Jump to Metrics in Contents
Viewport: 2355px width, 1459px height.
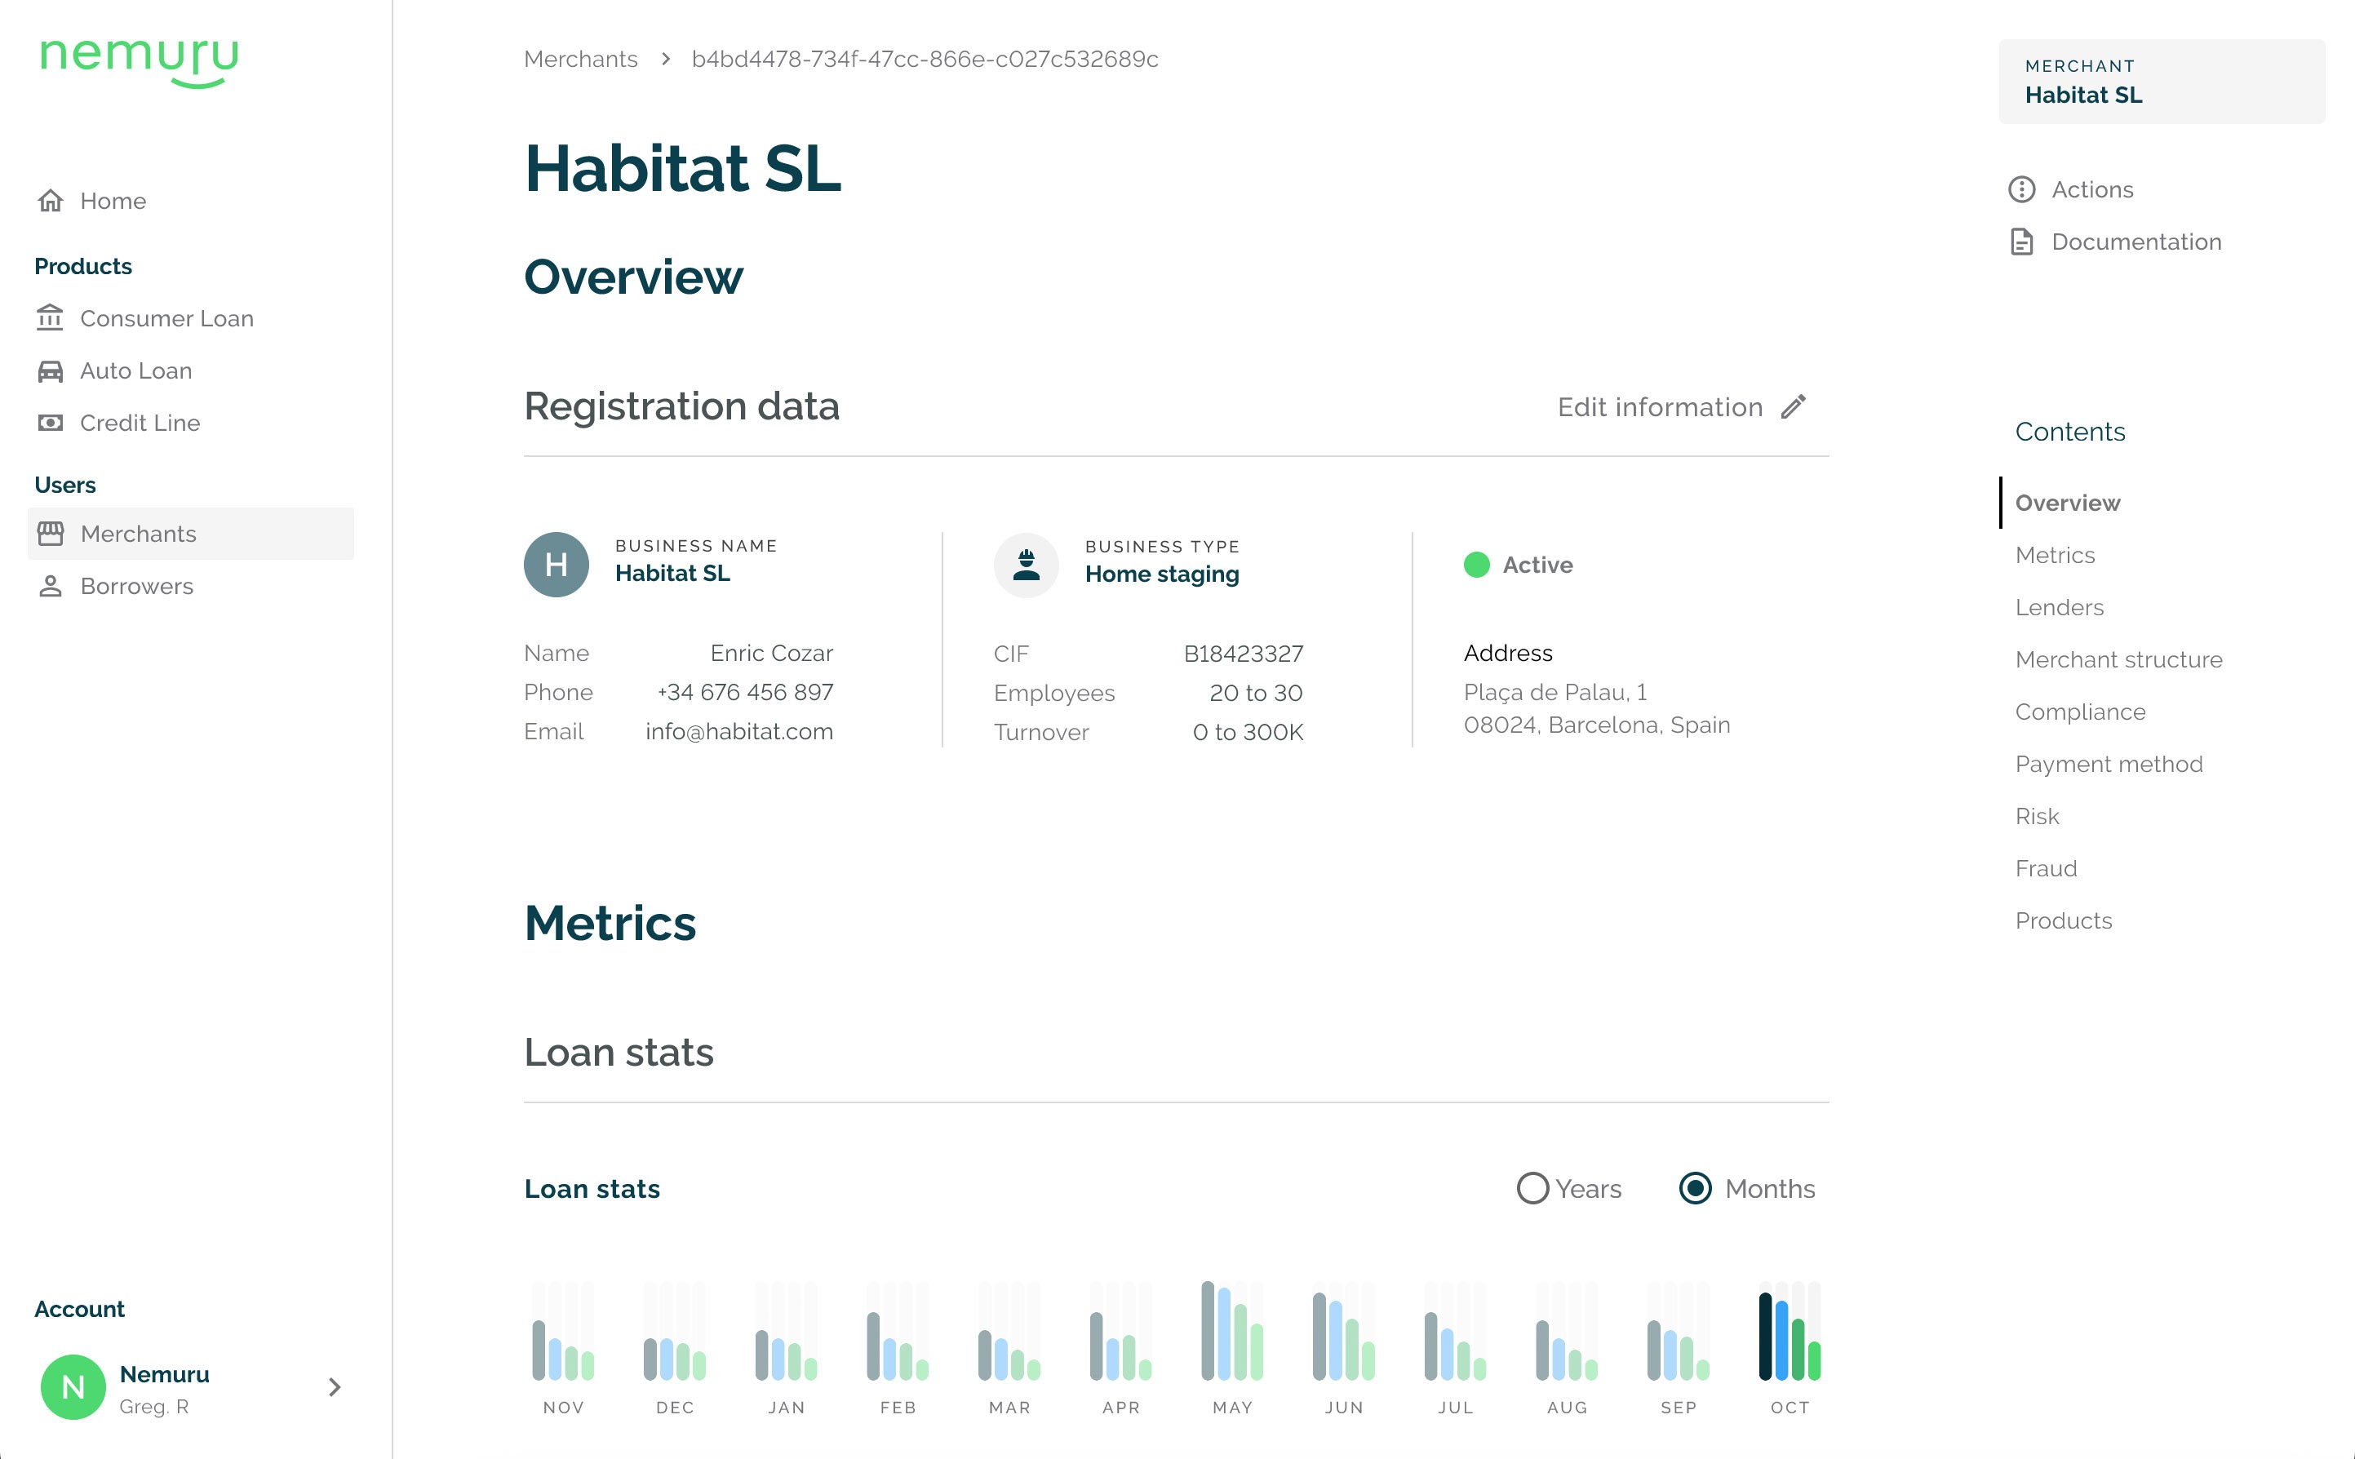coord(2054,555)
